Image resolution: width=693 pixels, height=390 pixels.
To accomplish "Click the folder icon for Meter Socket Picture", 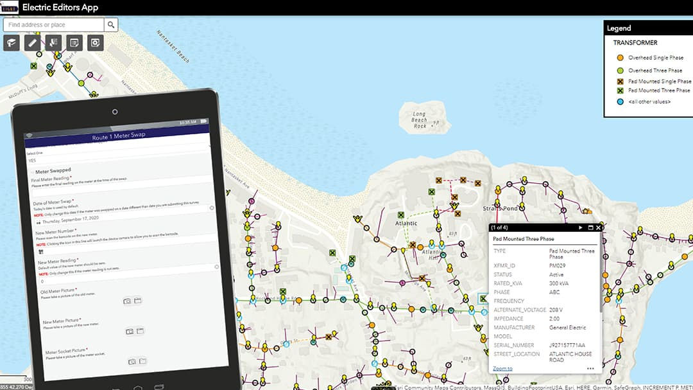I will tap(143, 361).
